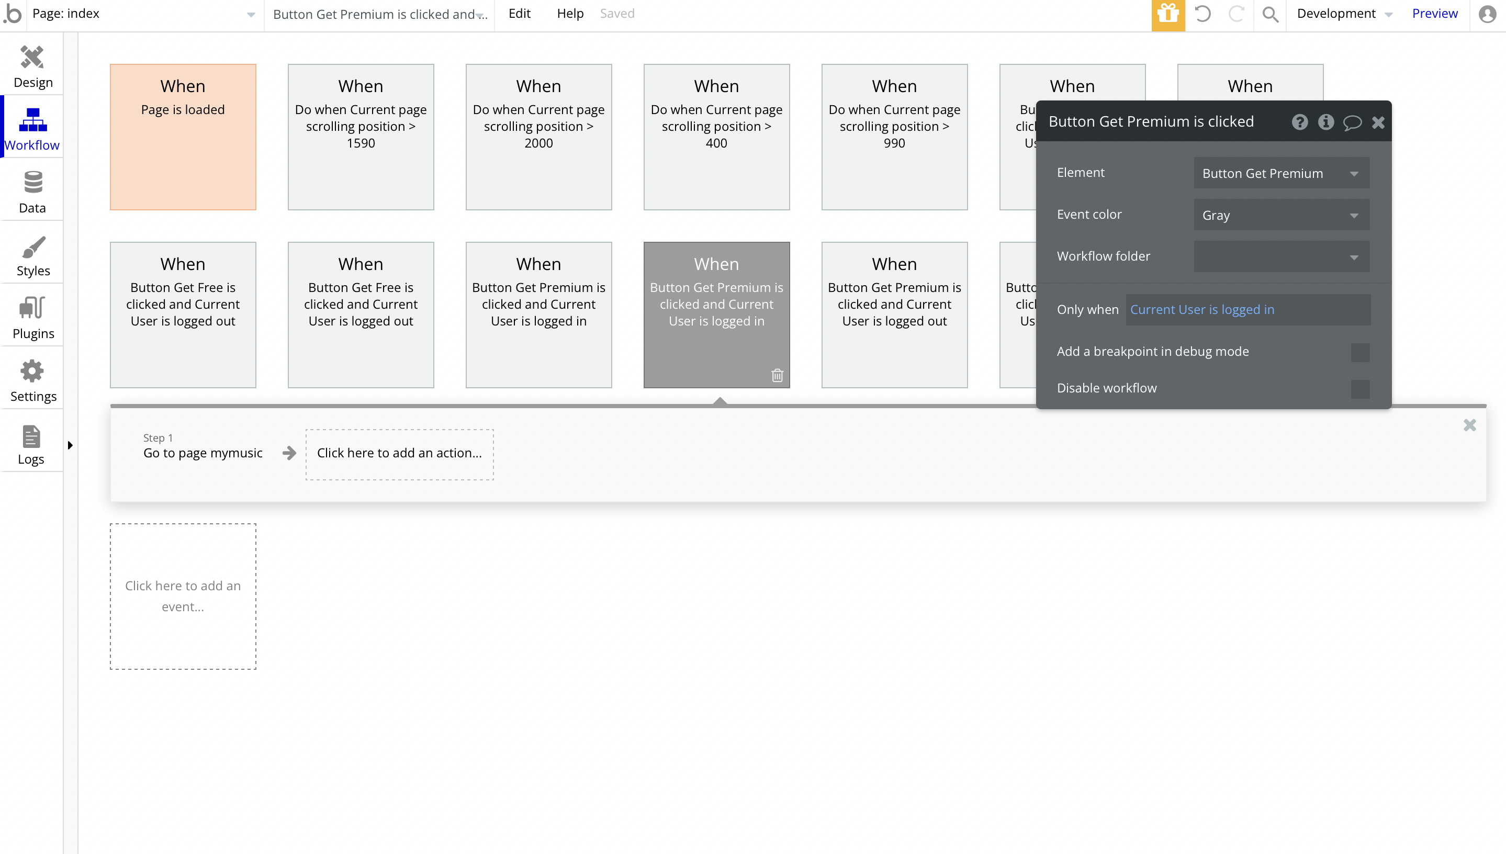Open the Help menu
Viewport: 1506px width, 854px height.
569,14
